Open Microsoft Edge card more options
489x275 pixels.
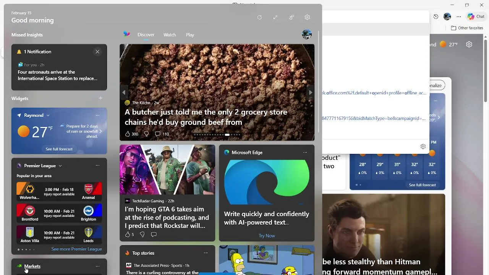[305, 152]
